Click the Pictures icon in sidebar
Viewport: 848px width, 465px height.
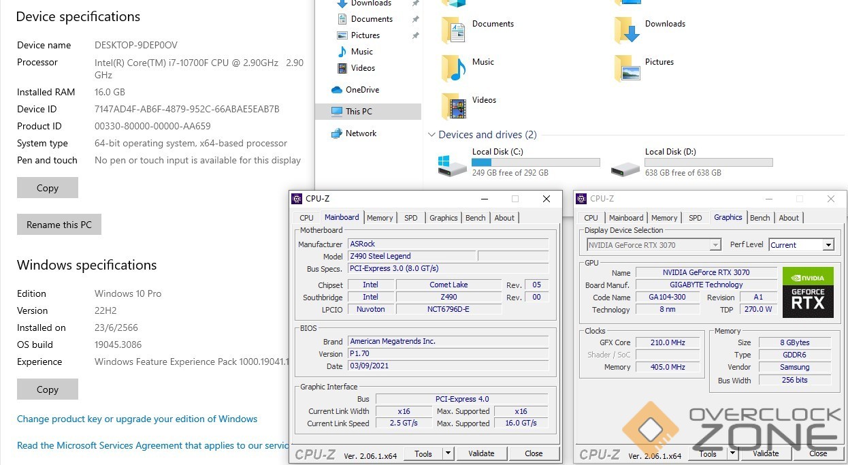(x=342, y=35)
